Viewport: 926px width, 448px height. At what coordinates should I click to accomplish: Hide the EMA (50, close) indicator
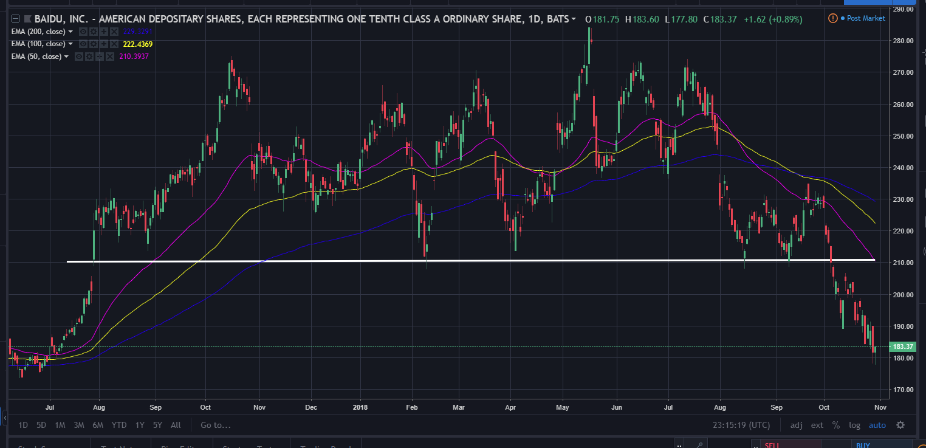click(79, 57)
